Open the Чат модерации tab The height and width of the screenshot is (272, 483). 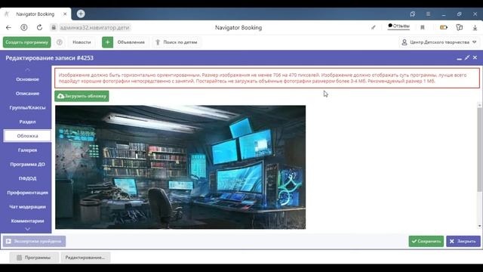coord(27,206)
